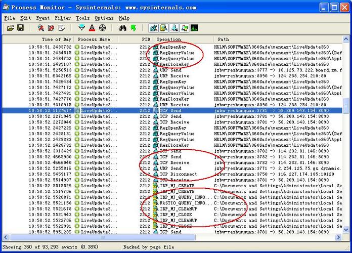
Task: Click the horizontal scrollbar left arrow
Action: tap(6, 237)
